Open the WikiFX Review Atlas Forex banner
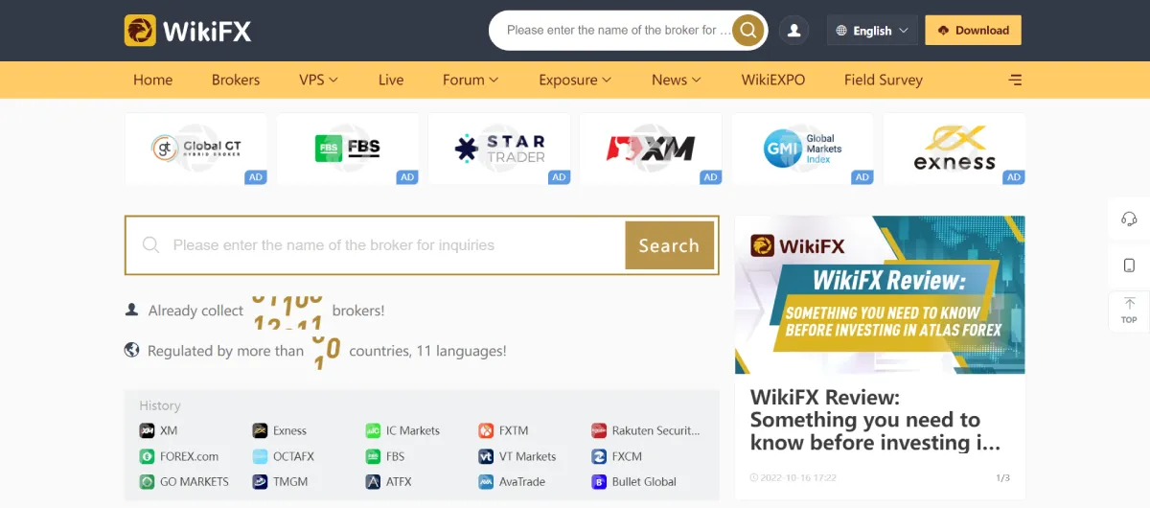1150x508 pixels. coord(880,294)
